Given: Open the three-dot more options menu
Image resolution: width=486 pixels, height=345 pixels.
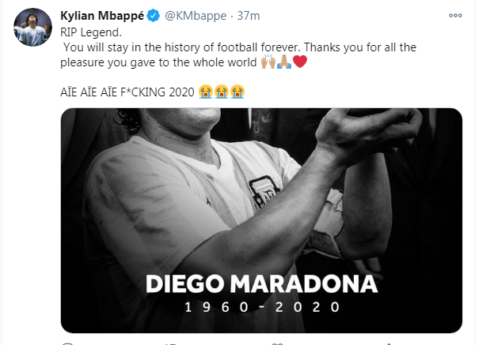Looking at the screenshot, I should click(455, 16).
